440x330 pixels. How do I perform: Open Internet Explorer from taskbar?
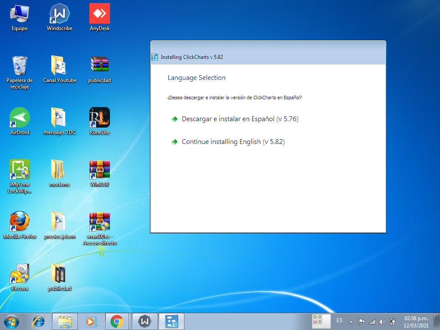38,321
